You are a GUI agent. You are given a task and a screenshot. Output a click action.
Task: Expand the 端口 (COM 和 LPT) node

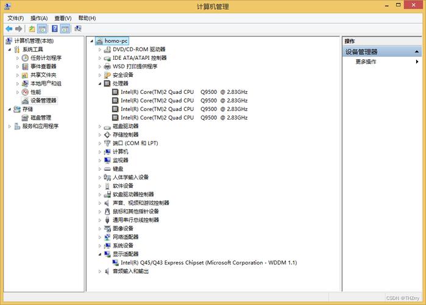click(100, 143)
